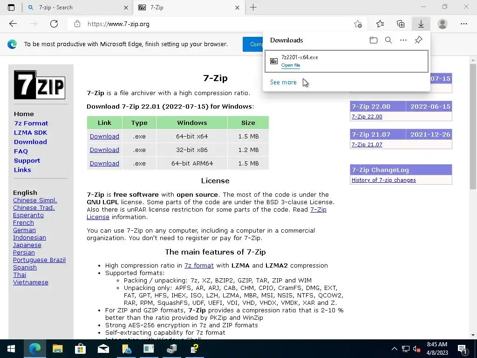This screenshot has height=358, width=477.
Task: Open the 7z Format page
Action: coord(31,123)
